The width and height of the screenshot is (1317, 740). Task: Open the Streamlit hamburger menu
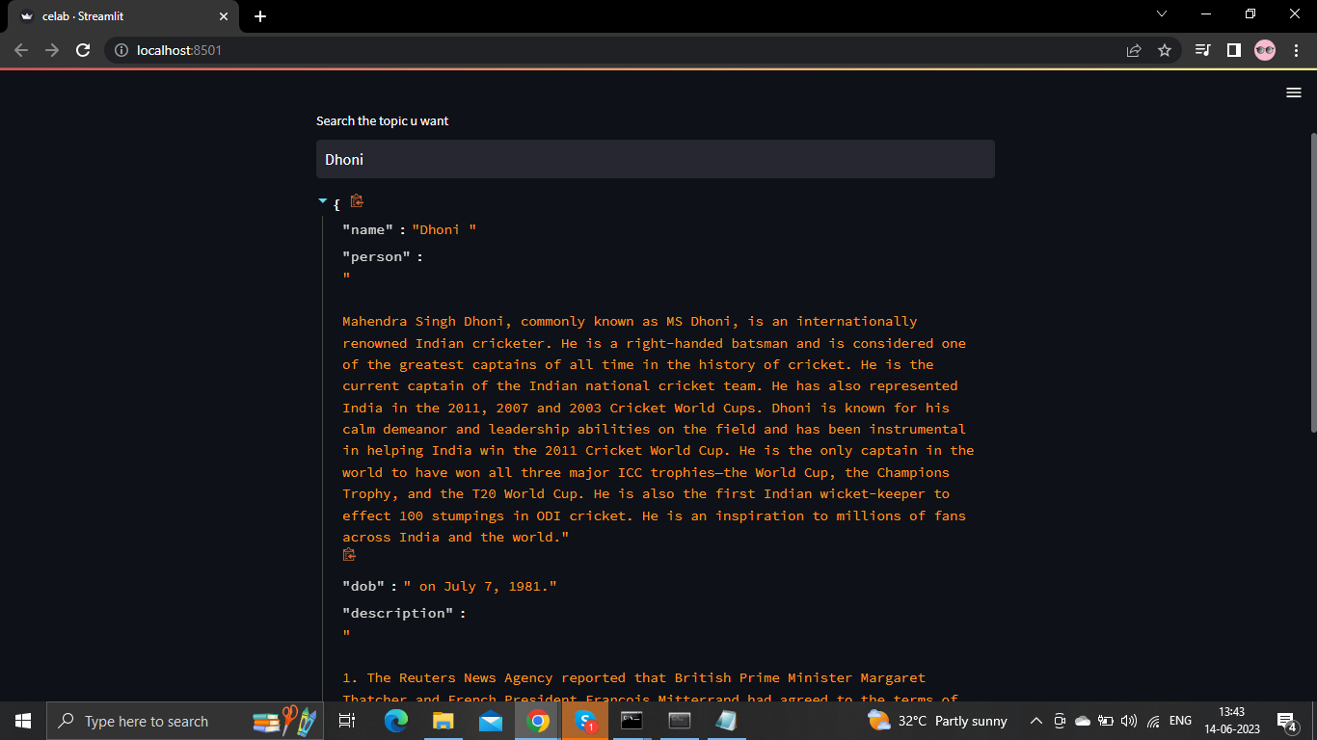[x=1293, y=92]
